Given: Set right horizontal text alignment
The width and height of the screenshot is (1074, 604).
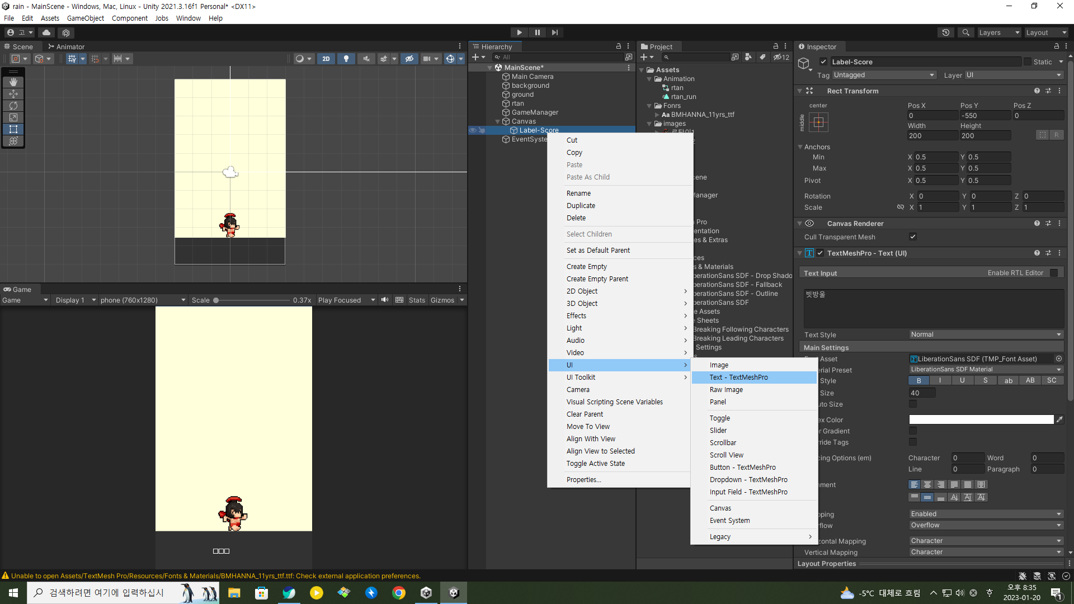Looking at the screenshot, I should pyautogui.click(x=941, y=485).
